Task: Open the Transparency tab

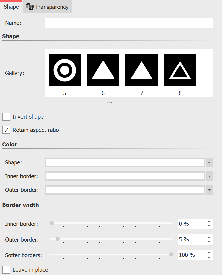Action: click(x=52, y=7)
